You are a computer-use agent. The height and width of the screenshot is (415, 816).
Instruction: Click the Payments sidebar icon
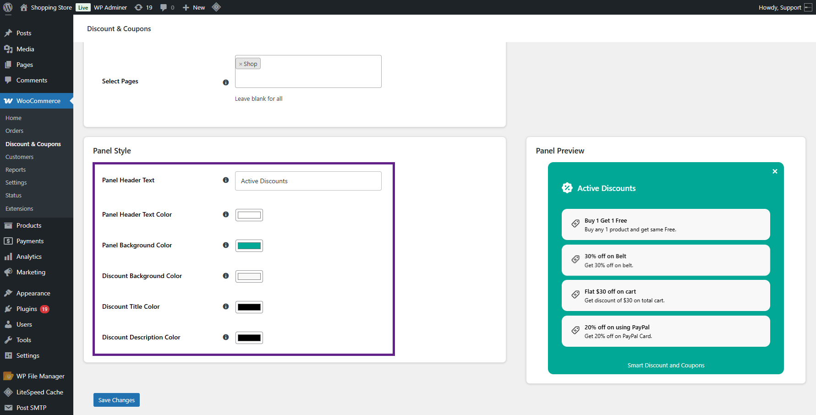pyautogui.click(x=8, y=240)
